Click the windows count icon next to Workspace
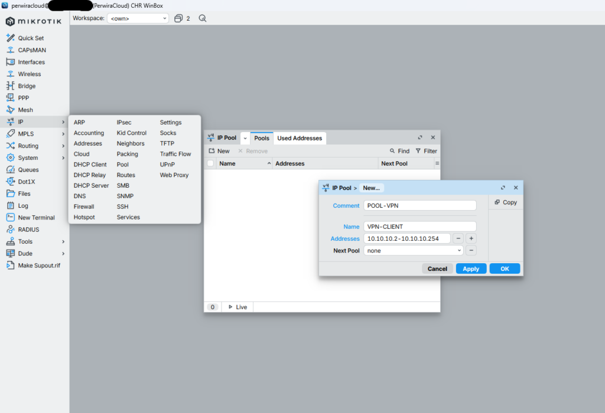 [x=178, y=18]
